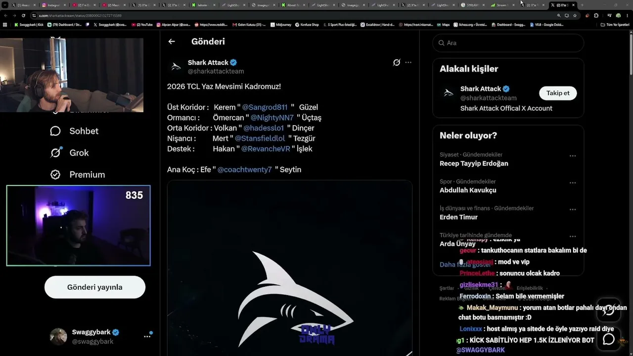633x356 pixels.
Task: Open the @Sangrod811 mention link
Action: 265,107
